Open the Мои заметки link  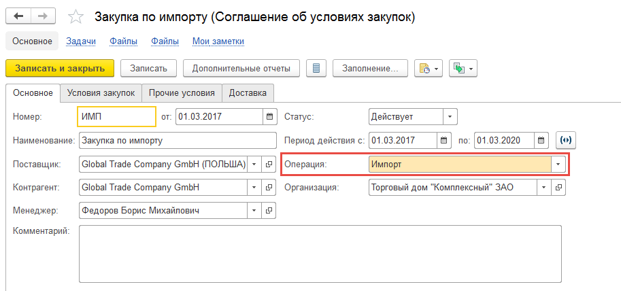pos(218,41)
